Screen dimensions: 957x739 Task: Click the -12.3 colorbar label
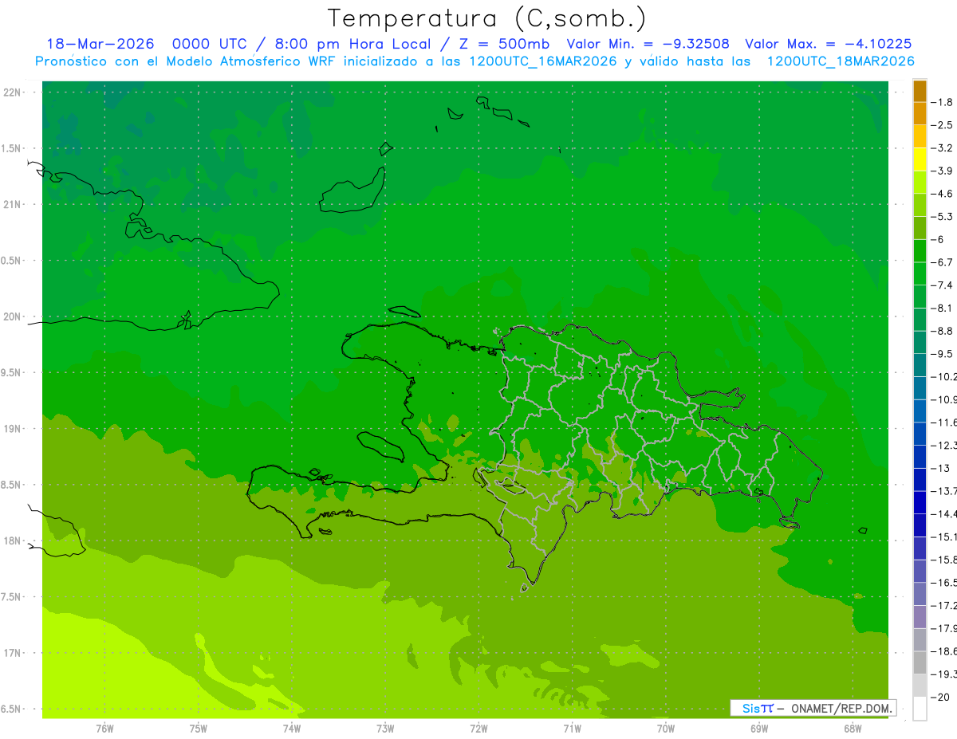pos(944,445)
